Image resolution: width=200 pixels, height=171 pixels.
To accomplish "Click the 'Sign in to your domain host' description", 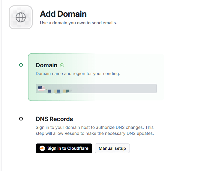I will click(x=94, y=130).
